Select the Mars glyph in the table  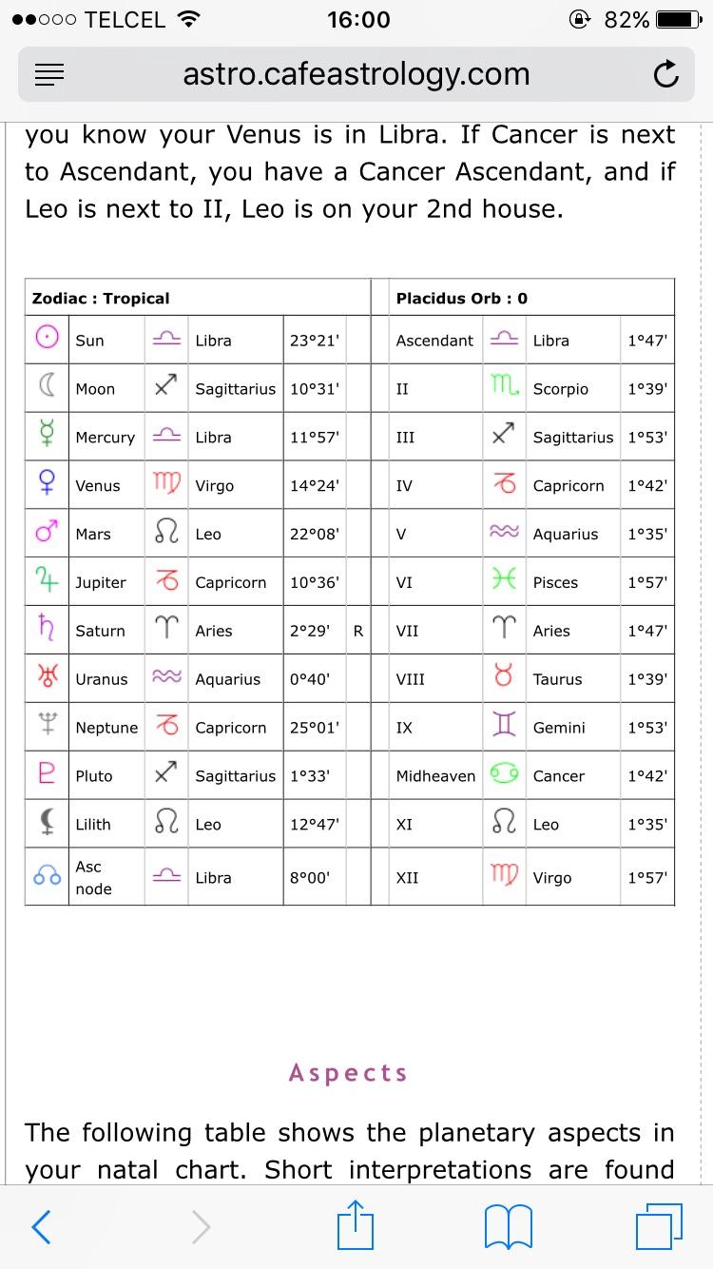47,533
